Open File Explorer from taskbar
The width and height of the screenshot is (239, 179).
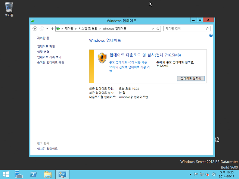(x=48, y=174)
